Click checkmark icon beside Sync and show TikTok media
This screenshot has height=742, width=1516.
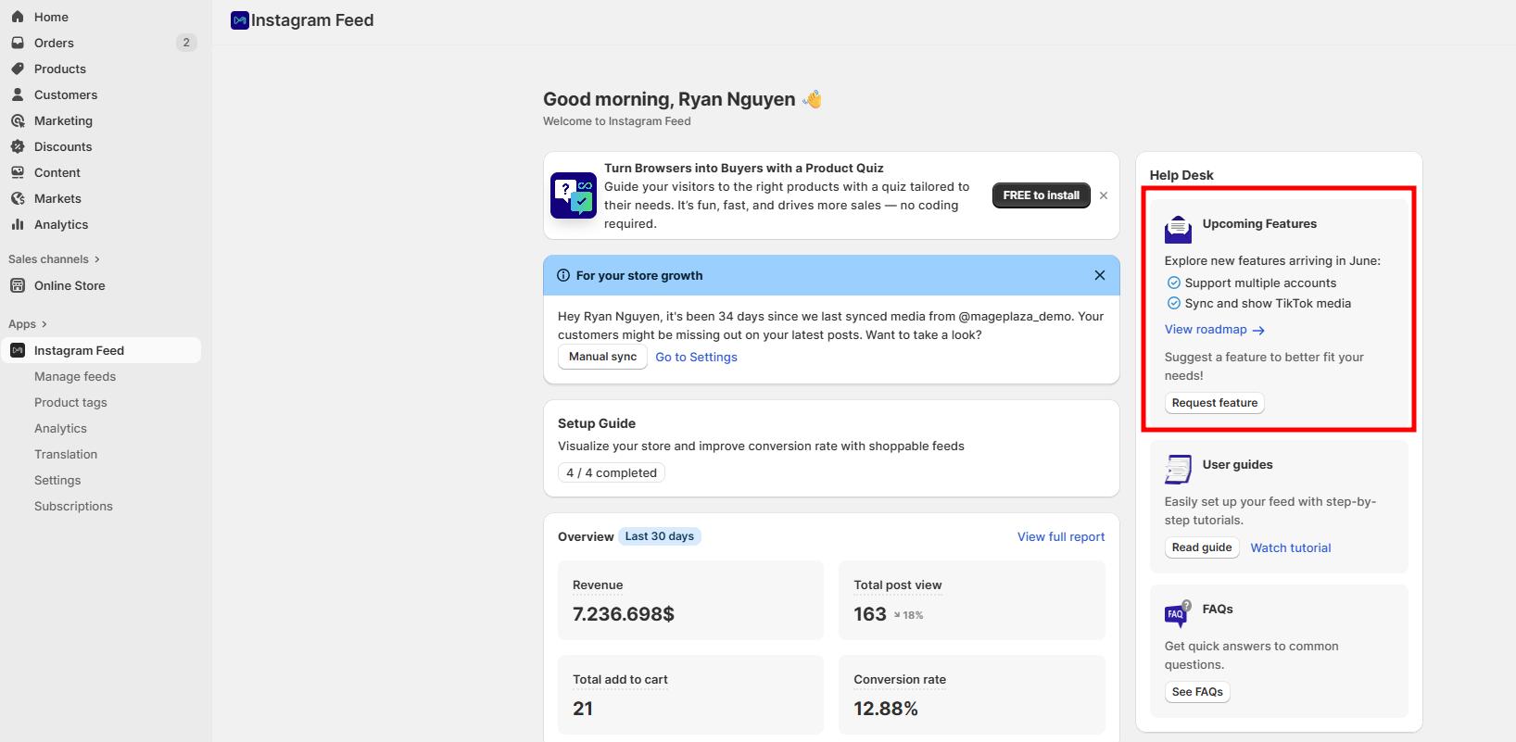1173,303
